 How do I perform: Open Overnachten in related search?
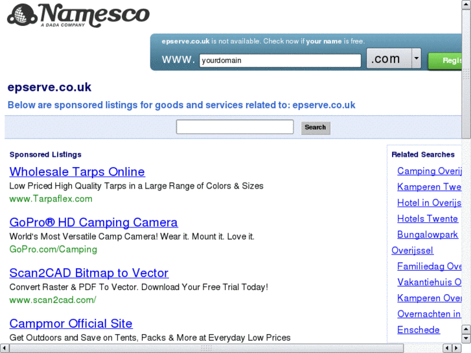point(429,314)
